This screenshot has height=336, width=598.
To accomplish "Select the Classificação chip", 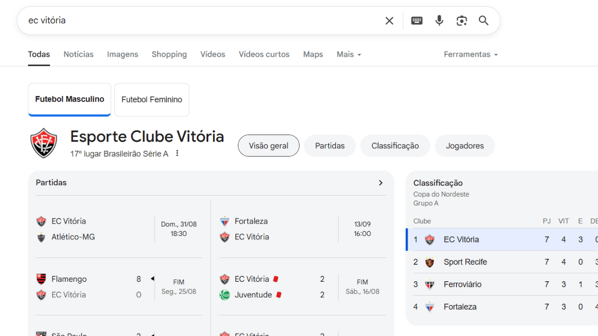I will (x=395, y=146).
